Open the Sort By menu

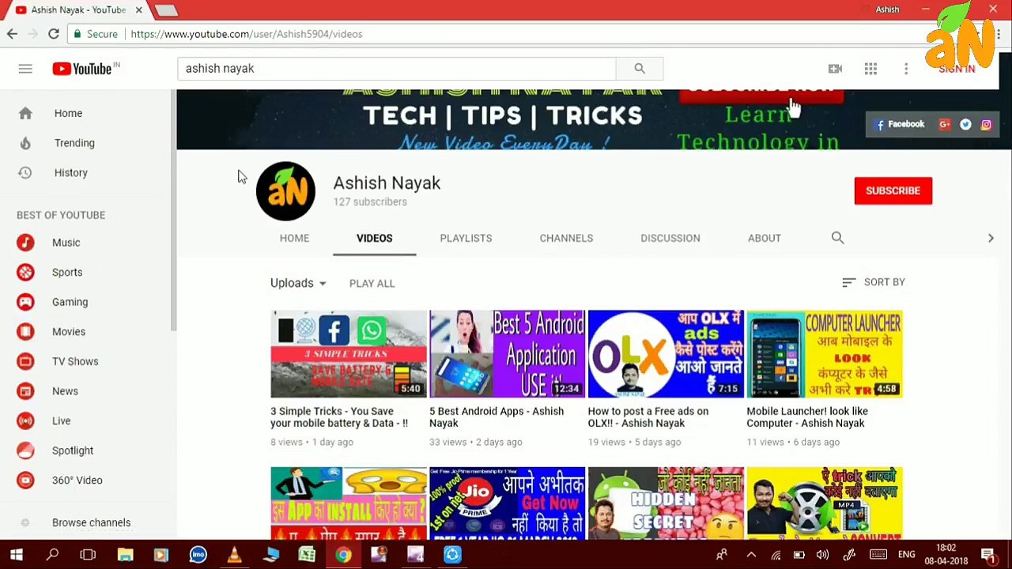[874, 282]
